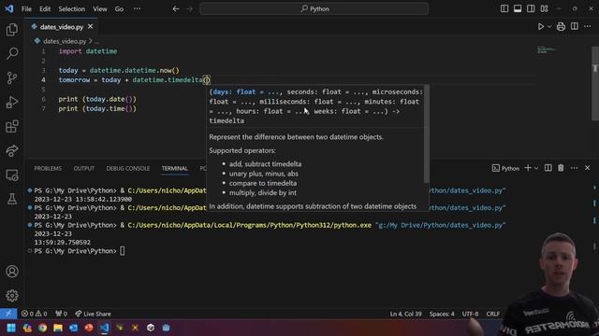
Task: Open the Manage gear in activity bar
Action: [12, 295]
